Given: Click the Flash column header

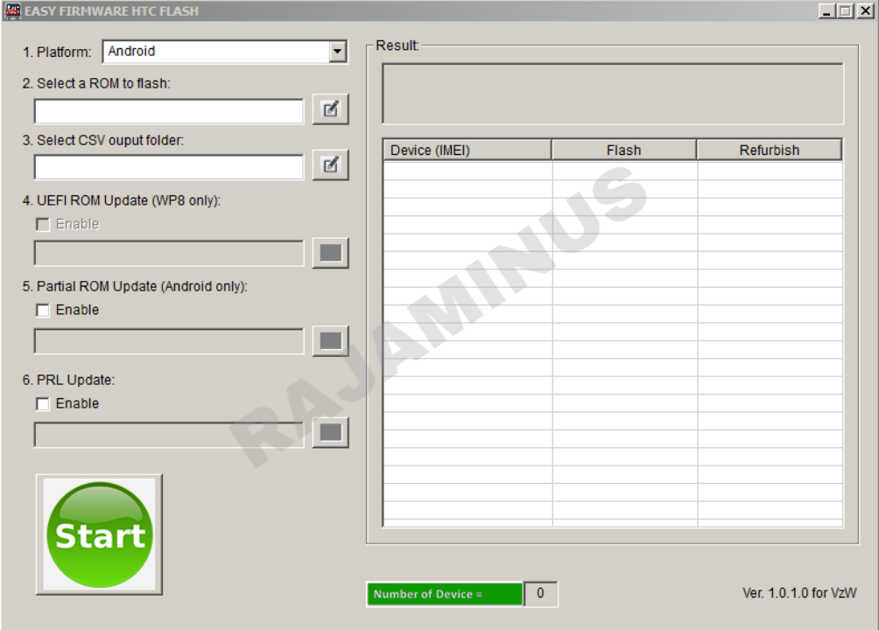Looking at the screenshot, I should (x=624, y=150).
